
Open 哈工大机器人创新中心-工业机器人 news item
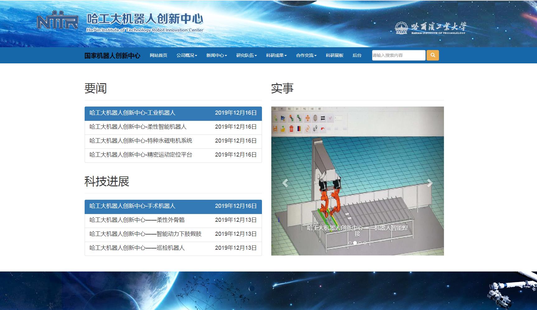pos(173,113)
